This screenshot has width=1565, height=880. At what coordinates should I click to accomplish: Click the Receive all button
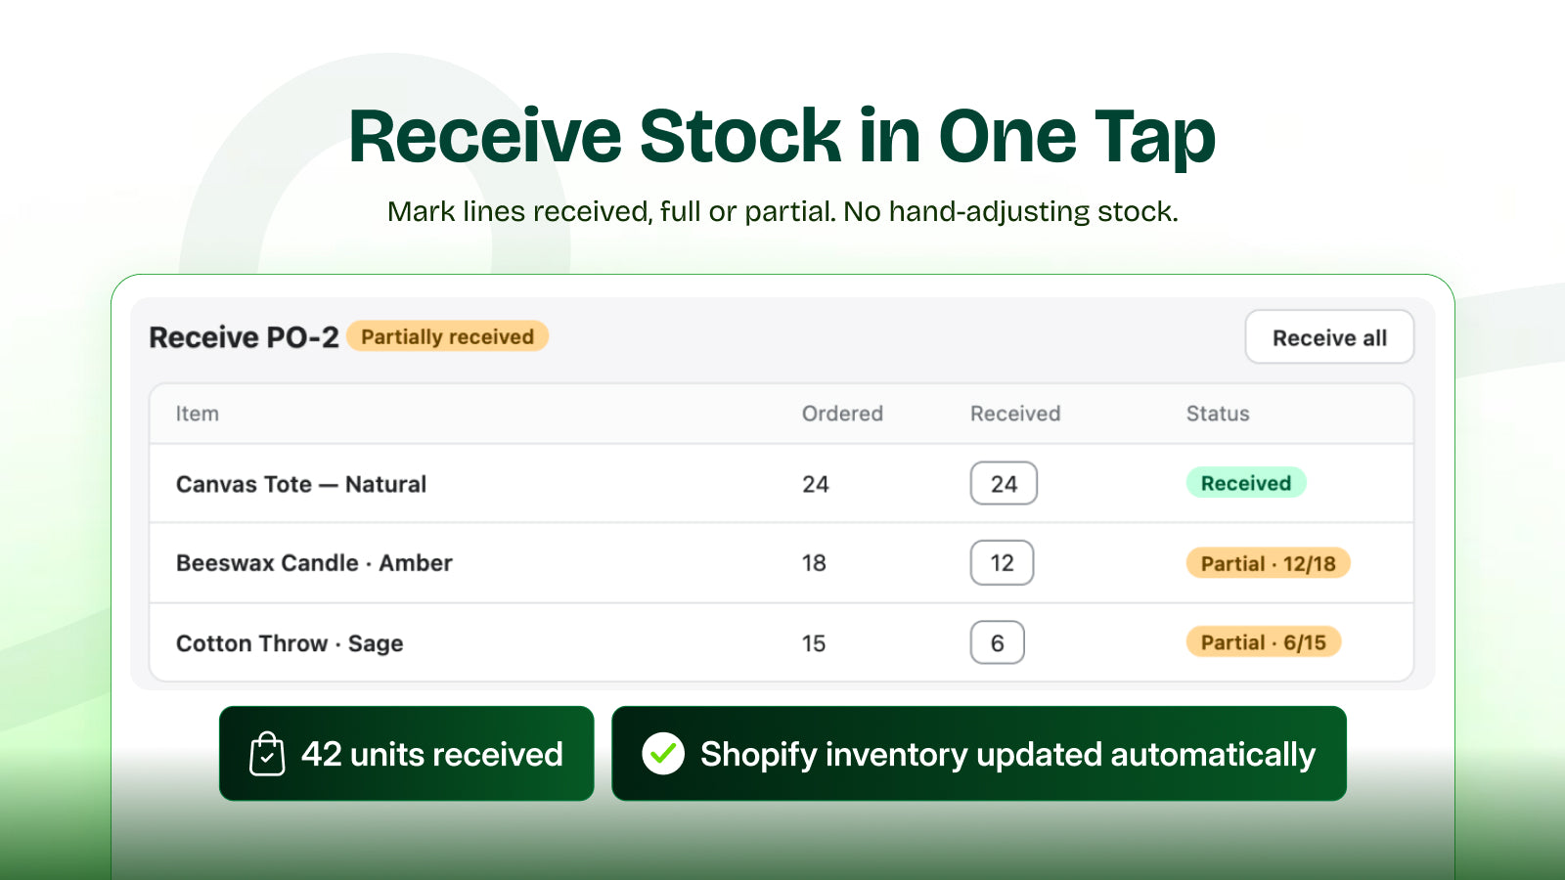click(x=1329, y=337)
